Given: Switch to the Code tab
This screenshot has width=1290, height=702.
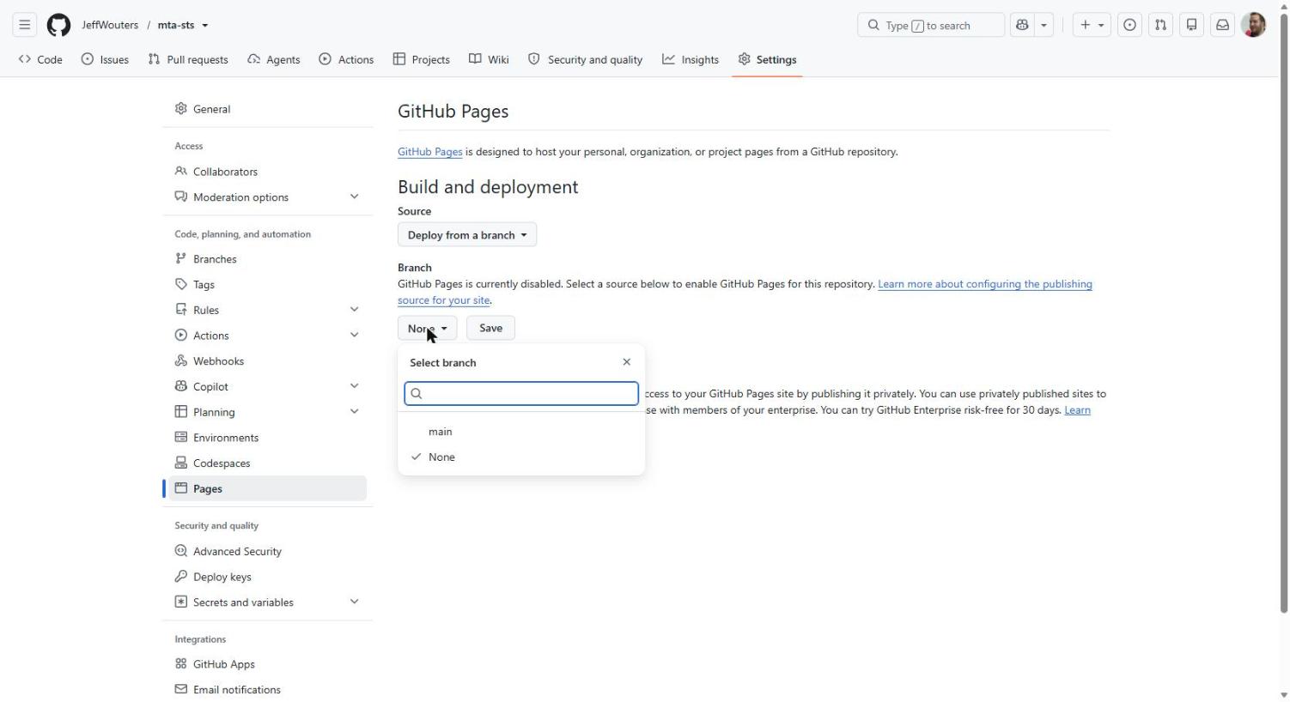Looking at the screenshot, I should pos(40,59).
